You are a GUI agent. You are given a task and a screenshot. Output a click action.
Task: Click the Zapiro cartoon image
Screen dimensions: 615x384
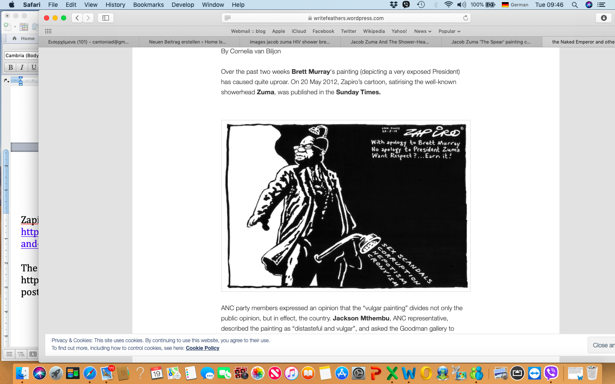coord(346,206)
